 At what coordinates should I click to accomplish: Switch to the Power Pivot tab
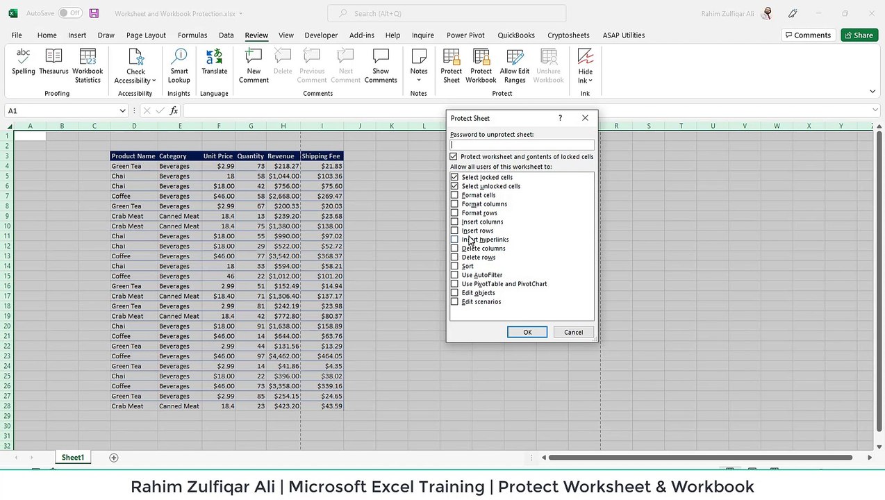coord(465,35)
